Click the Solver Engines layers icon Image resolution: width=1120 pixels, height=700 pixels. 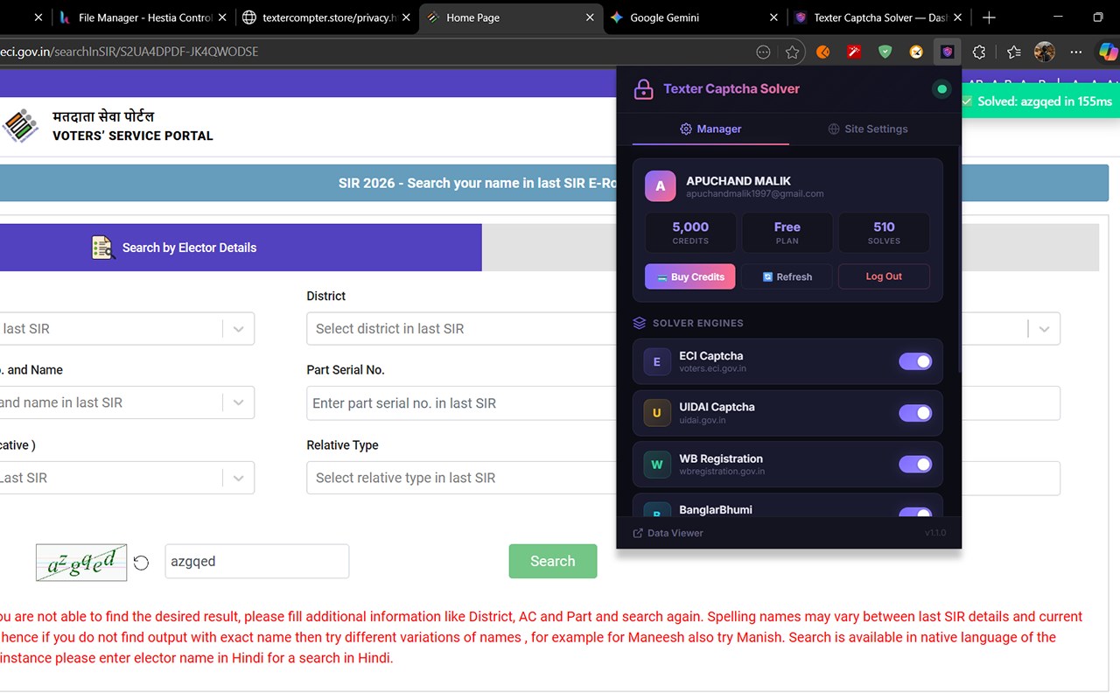[640, 323]
